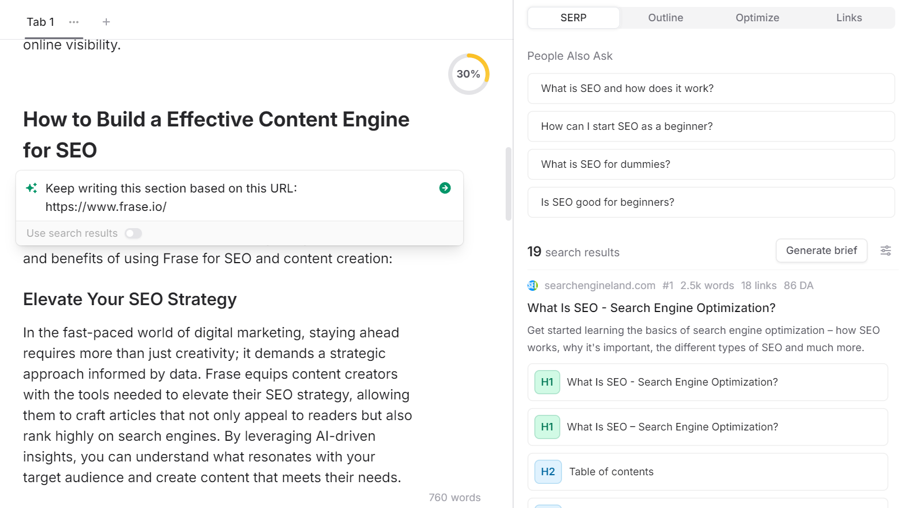Image resolution: width=901 pixels, height=508 pixels.
Task: Click the 19 search results label
Action: pyautogui.click(x=573, y=252)
